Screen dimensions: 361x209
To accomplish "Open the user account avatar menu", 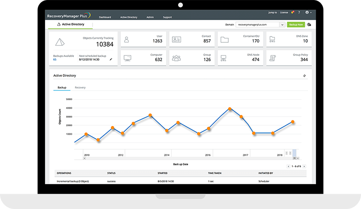I will point(308,13).
